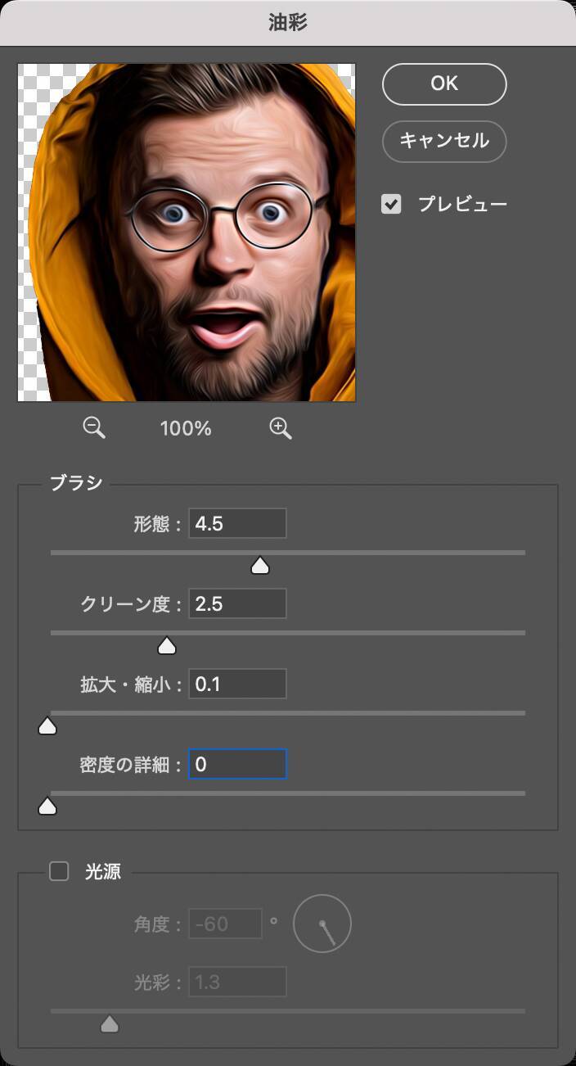Click the light angle dial
The height and width of the screenshot is (1066, 576).
pyautogui.click(x=322, y=924)
